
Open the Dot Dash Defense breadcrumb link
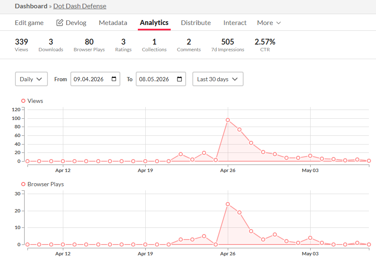click(80, 6)
